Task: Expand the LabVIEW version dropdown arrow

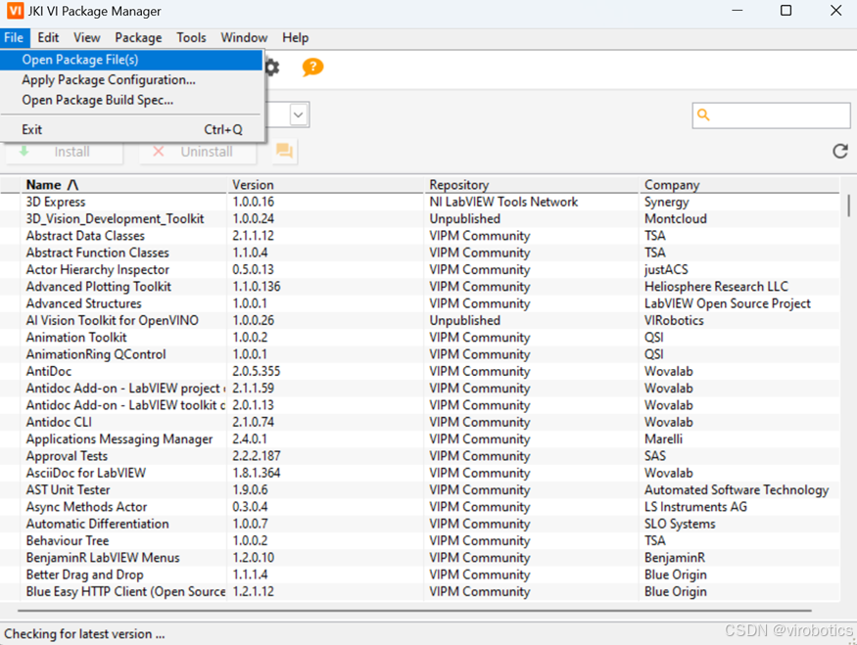Action: point(298,115)
